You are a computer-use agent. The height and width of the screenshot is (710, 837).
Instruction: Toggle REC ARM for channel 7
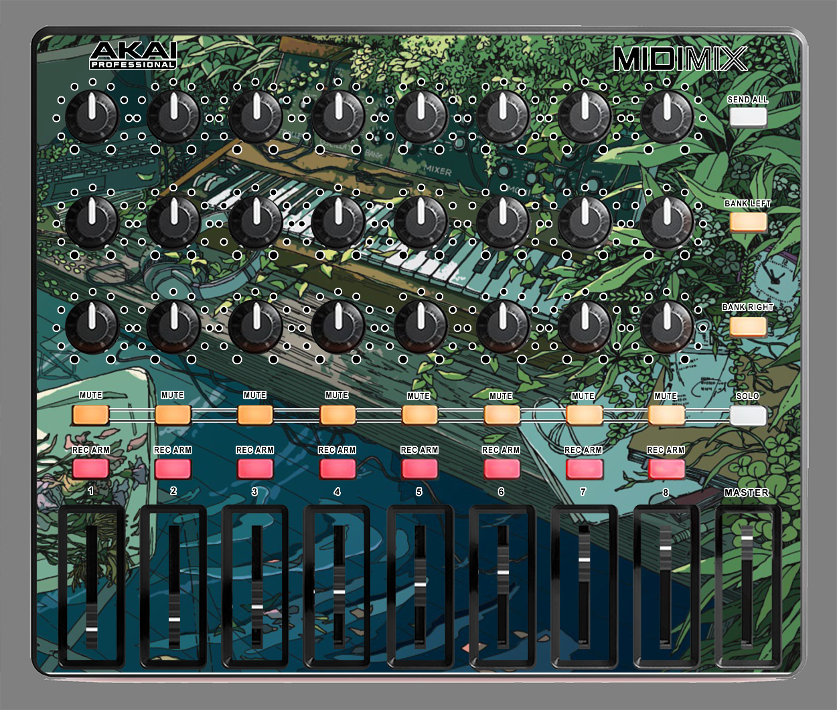click(585, 468)
